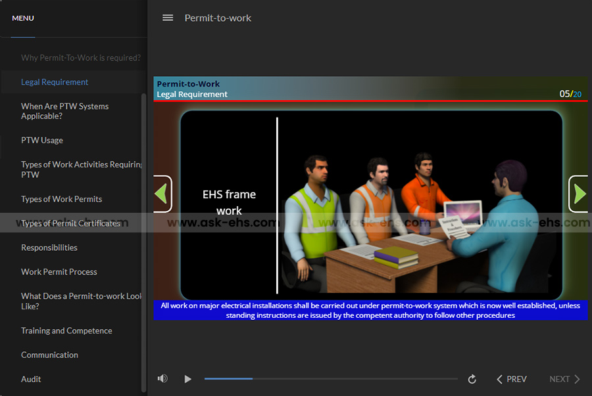Open Legal Requirement menu item
592x396 pixels.
tap(55, 82)
